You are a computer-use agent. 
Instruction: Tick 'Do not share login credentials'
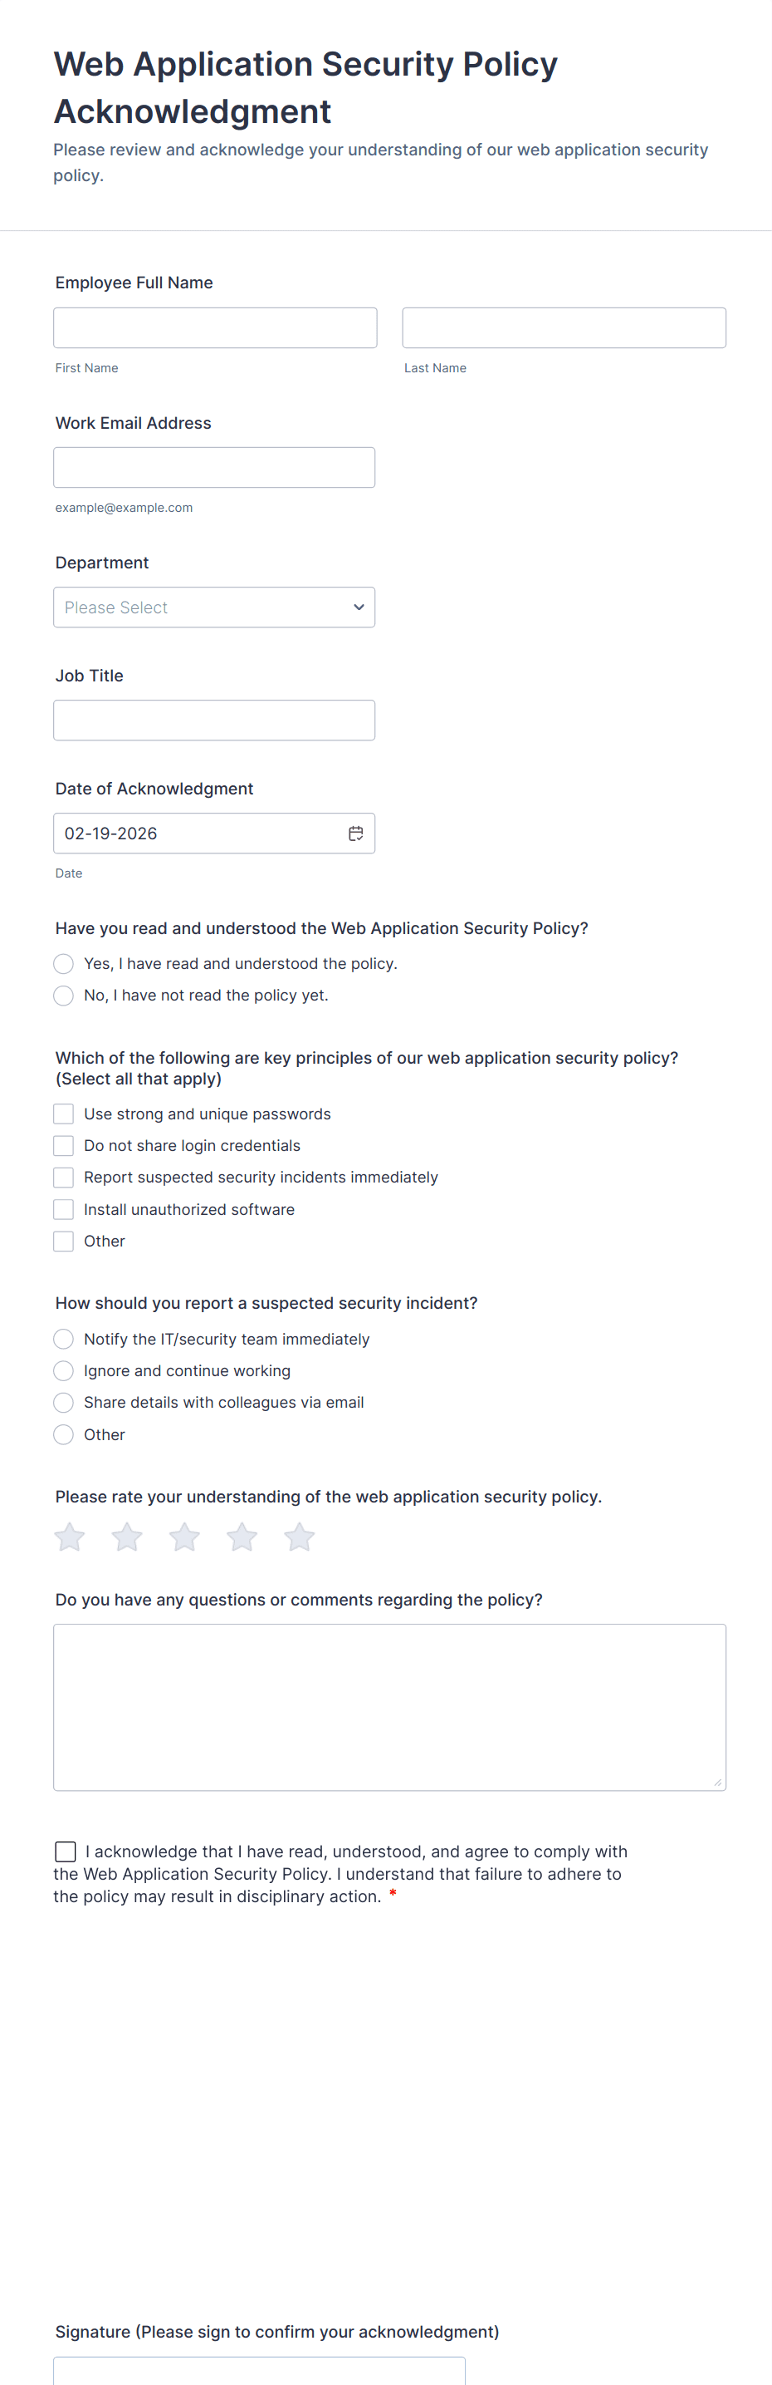tap(64, 1145)
